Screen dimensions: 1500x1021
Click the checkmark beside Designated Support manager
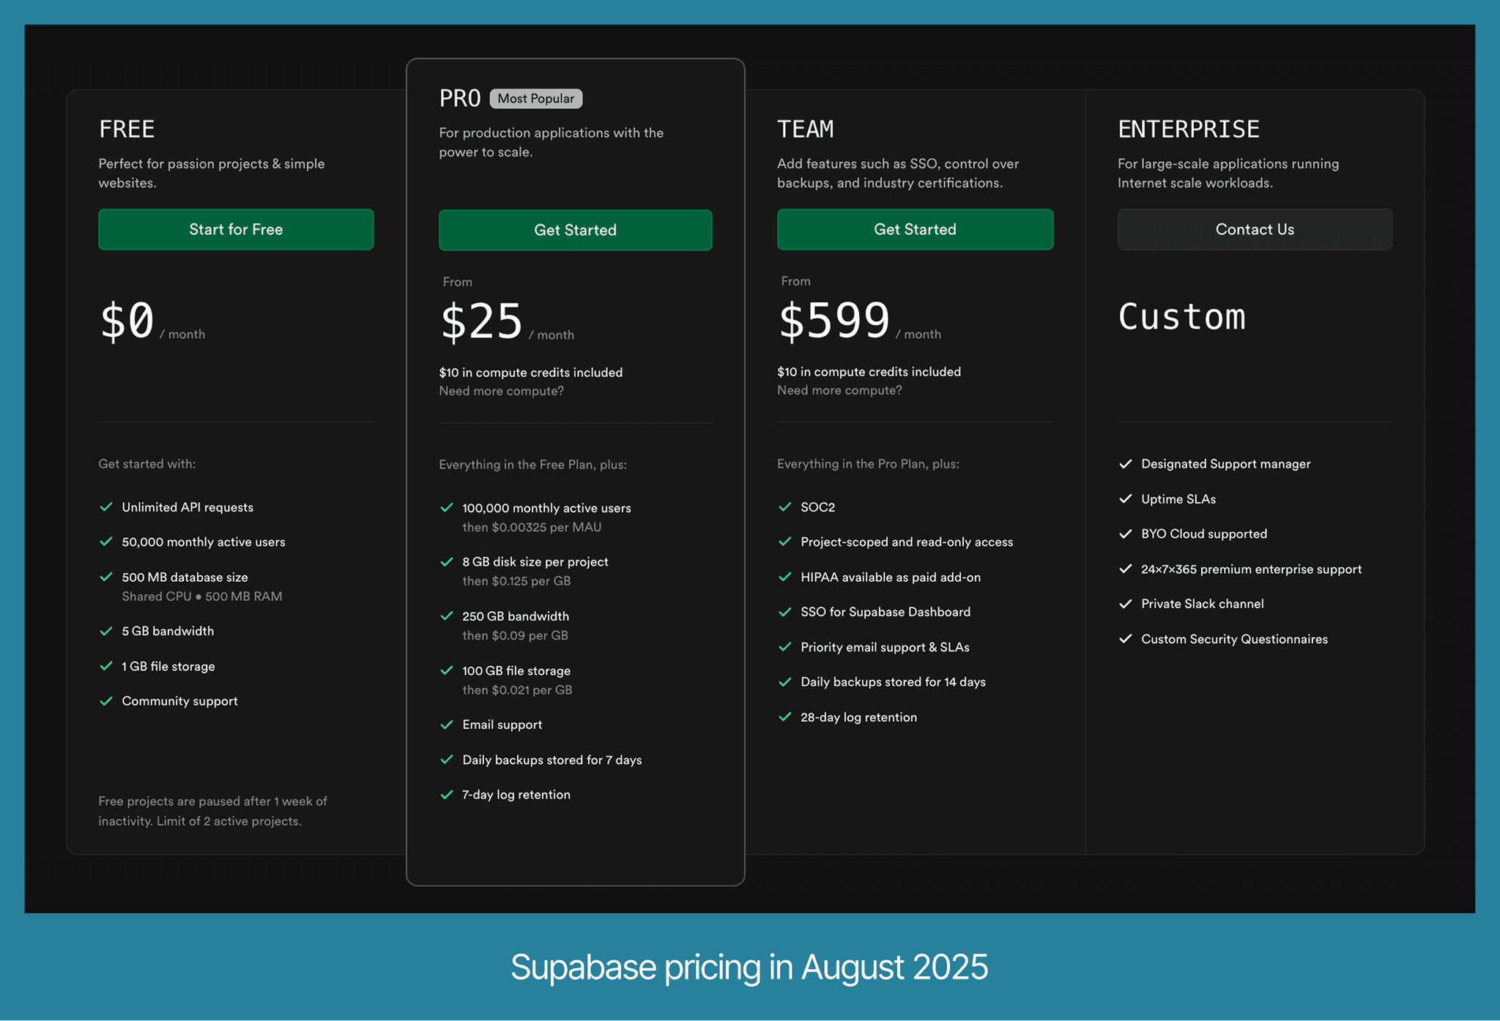(x=1126, y=463)
